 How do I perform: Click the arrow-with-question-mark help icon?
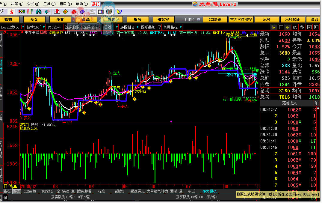(x=119, y=12)
